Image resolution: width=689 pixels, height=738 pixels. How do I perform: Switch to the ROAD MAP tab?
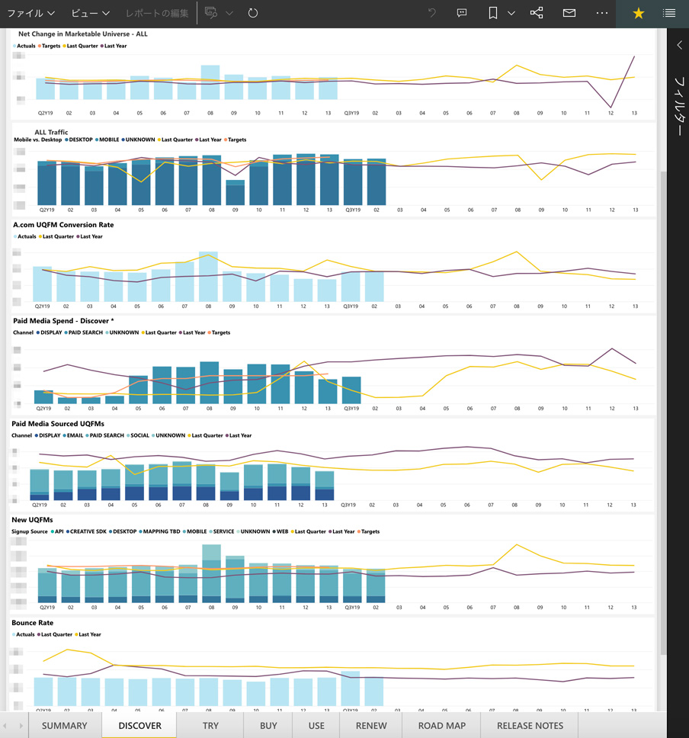442,725
